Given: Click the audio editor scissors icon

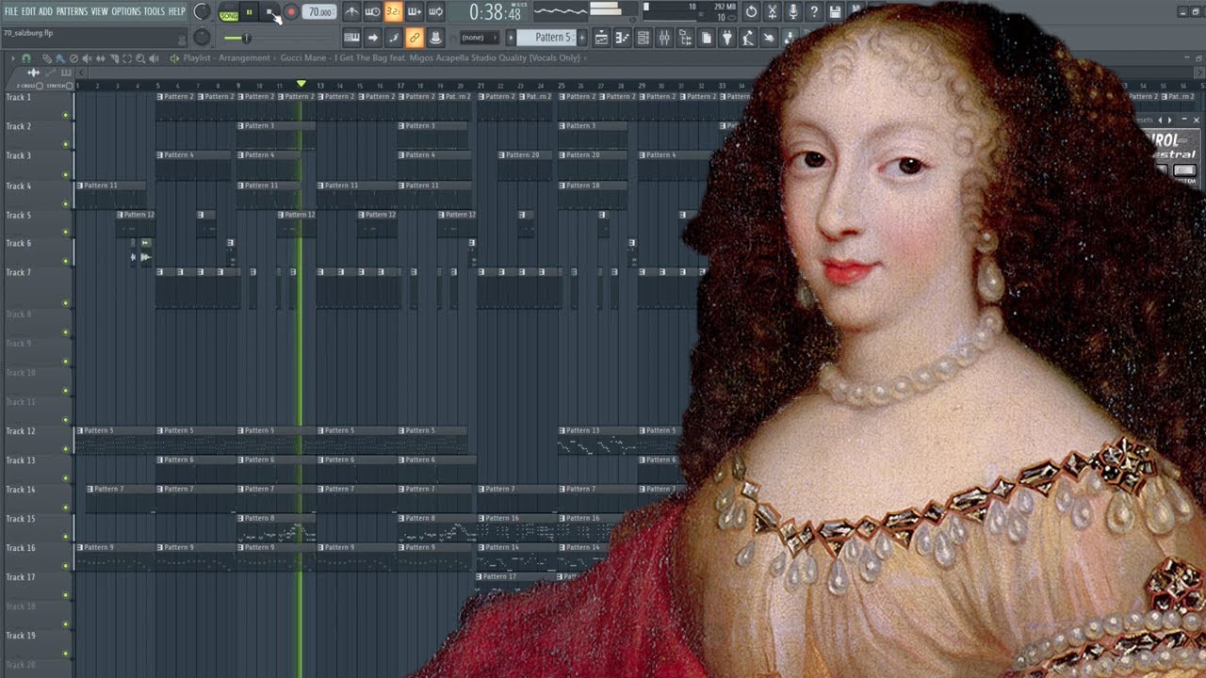Looking at the screenshot, I should coord(772,12).
